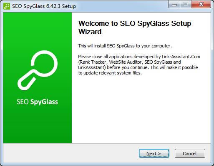Click the window title 'SEO SpyGlass 6.42.3 Setup'
This screenshot has width=214, height=166.
click(44, 6)
